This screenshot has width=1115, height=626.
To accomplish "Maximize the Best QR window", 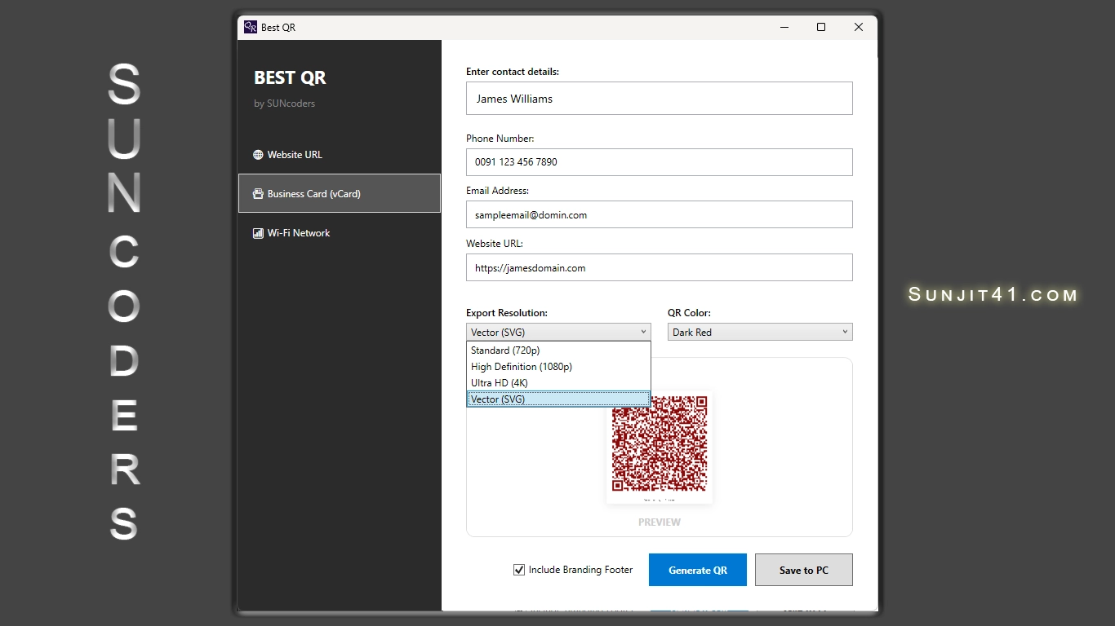I will tap(821, 27).
